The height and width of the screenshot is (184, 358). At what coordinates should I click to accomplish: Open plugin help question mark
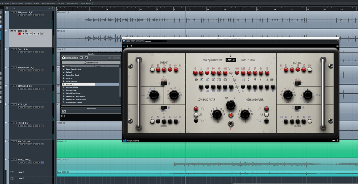click(337, 141)
